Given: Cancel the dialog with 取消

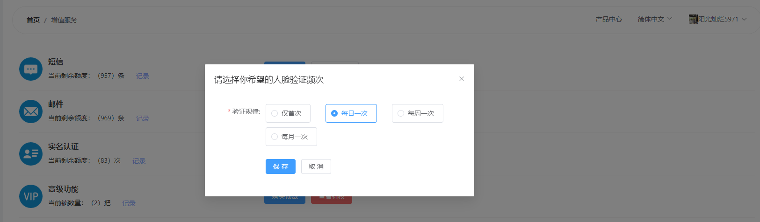Looking at the screenshot, I should [x=316, y=166].
